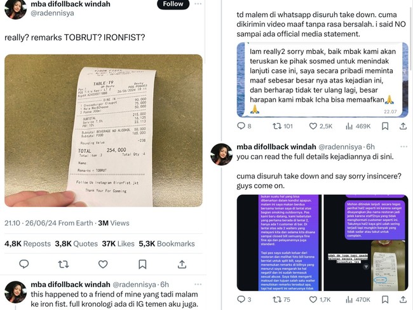413x310 pixels.
Task: Open more options on iron fist reply
Action: coord(198,284)
